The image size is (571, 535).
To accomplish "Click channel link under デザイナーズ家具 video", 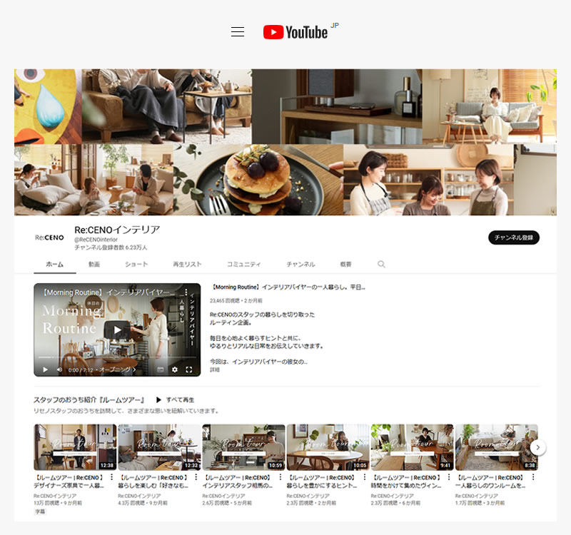I will click(x=55, y=496).
